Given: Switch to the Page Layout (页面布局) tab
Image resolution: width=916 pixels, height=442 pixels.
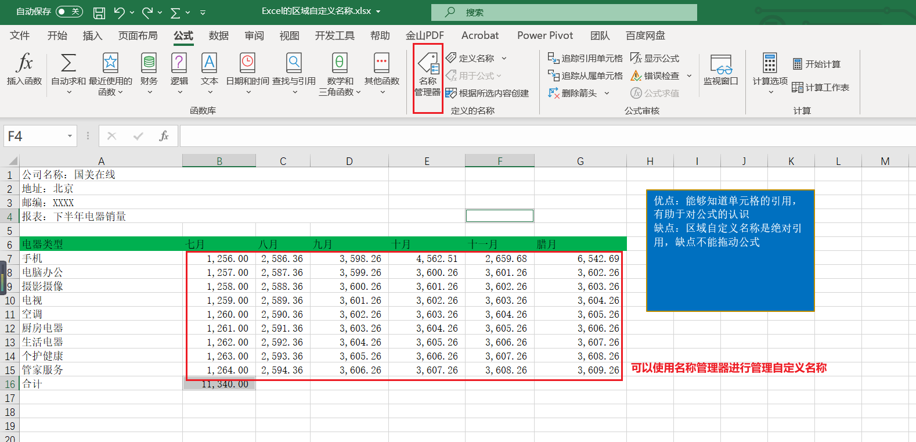Looking at the screenshot, I should (138, 35).
